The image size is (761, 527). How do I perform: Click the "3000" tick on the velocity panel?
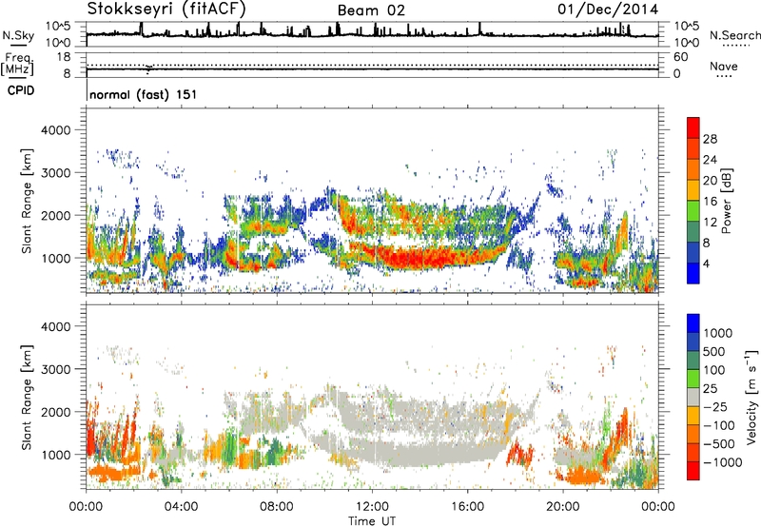[55, 369]
